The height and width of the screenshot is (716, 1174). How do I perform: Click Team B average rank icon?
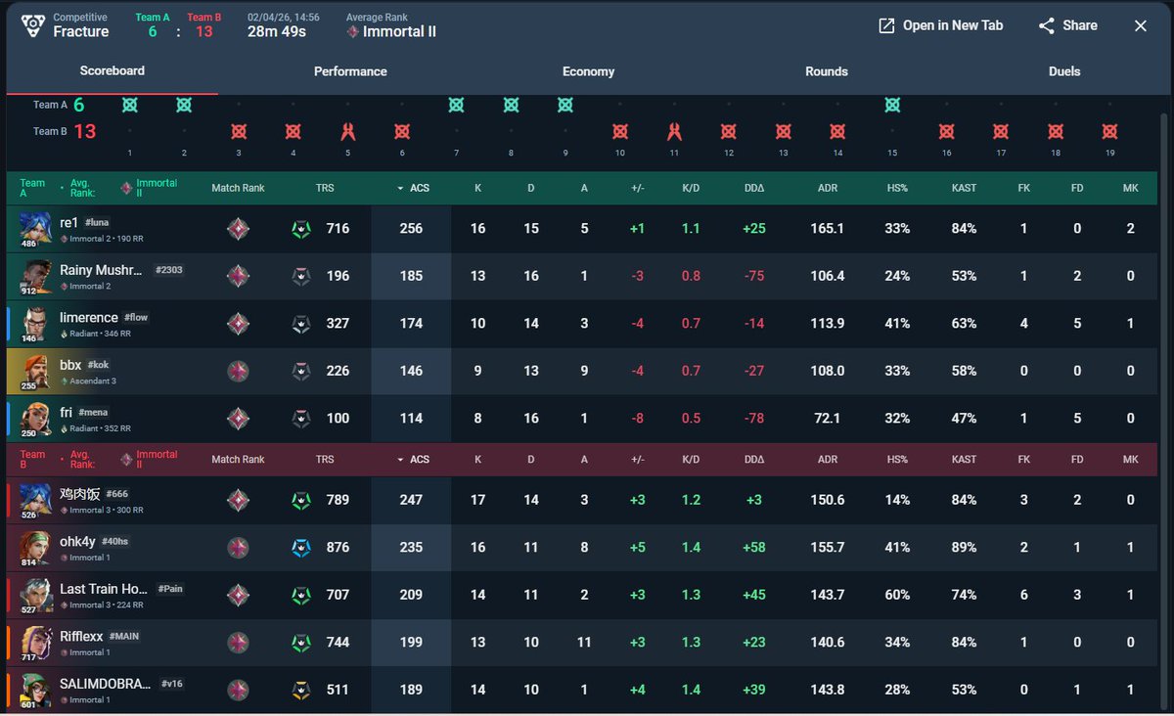[x=126, y=460]
